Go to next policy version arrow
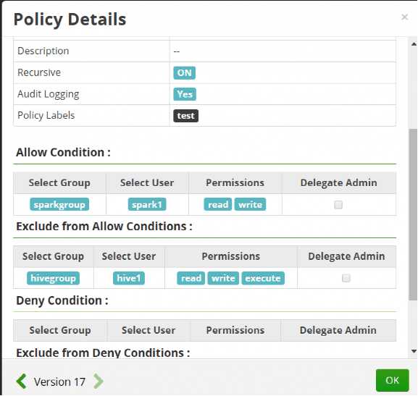418x396 pixels. (x=98, y=382)
